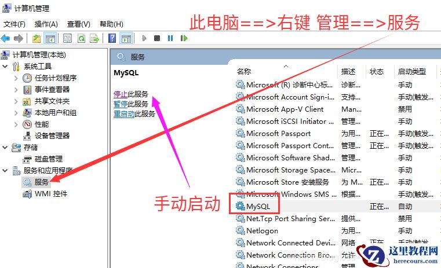Select 共享文件夹 in the tree

(x=52, y=101)
